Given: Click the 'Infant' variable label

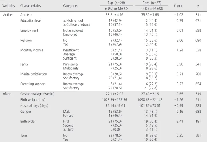Looking at the screenshot, I should 6,94.
